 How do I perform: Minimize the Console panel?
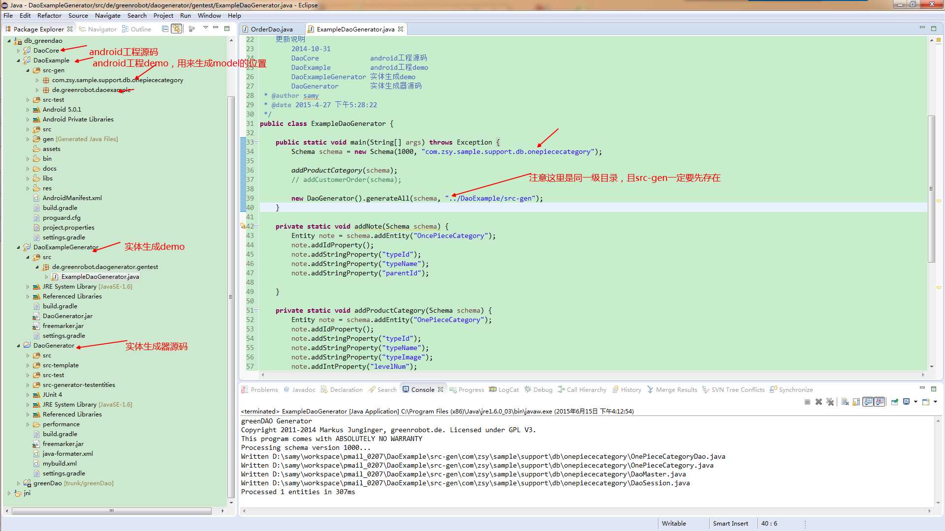click(x=922, y=388)
